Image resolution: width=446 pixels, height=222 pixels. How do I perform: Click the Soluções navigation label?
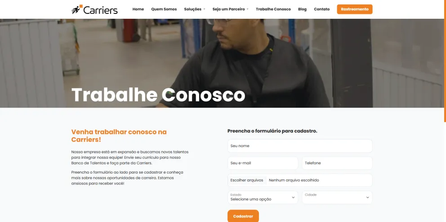coord(192,9)
